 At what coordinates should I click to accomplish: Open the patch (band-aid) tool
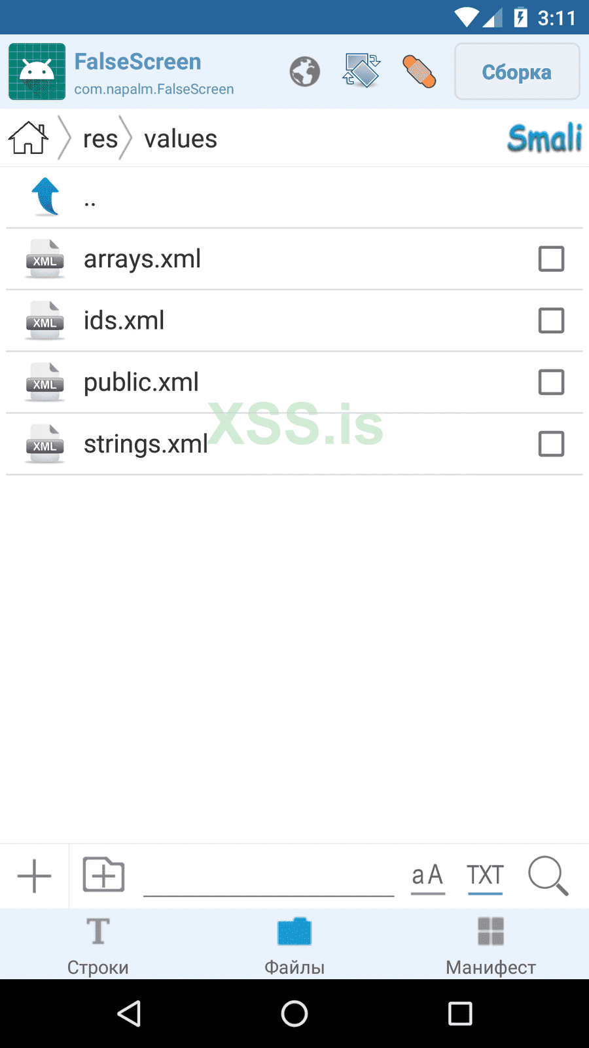click(x=419, y=71)
